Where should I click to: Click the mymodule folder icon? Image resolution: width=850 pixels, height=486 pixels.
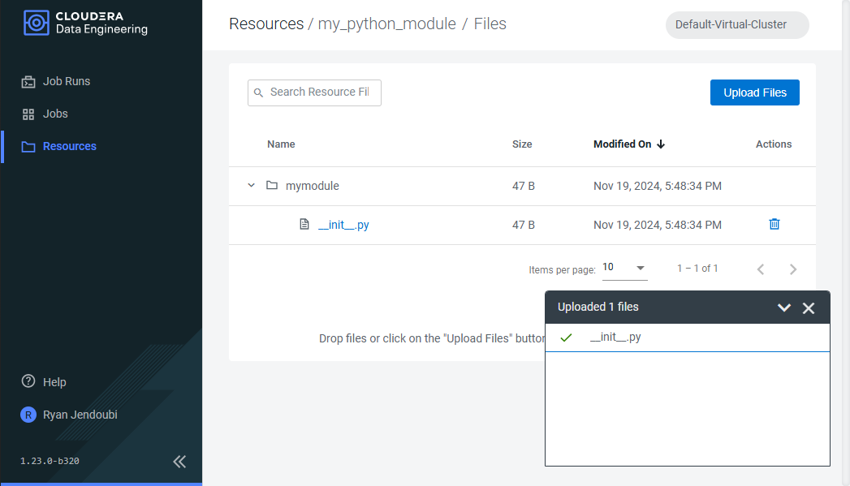[x=273, y=185]
